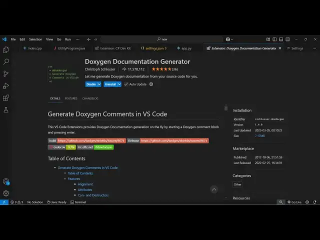Click the details pane scrollbar thumb
Viewport: 320px width, 240px height.
click(226, 107)
